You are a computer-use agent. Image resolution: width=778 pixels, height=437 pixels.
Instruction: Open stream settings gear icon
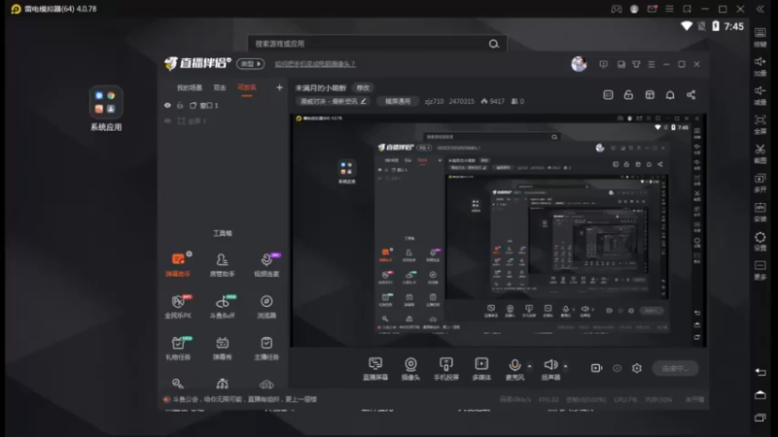tap(637, 368)
